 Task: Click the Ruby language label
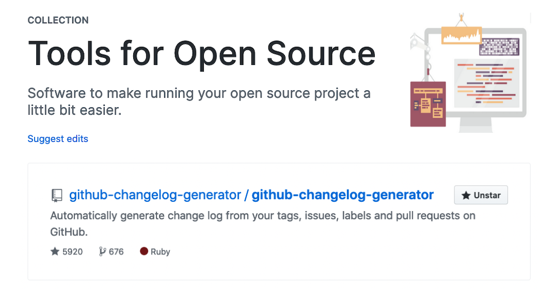(x=160, y=252)
